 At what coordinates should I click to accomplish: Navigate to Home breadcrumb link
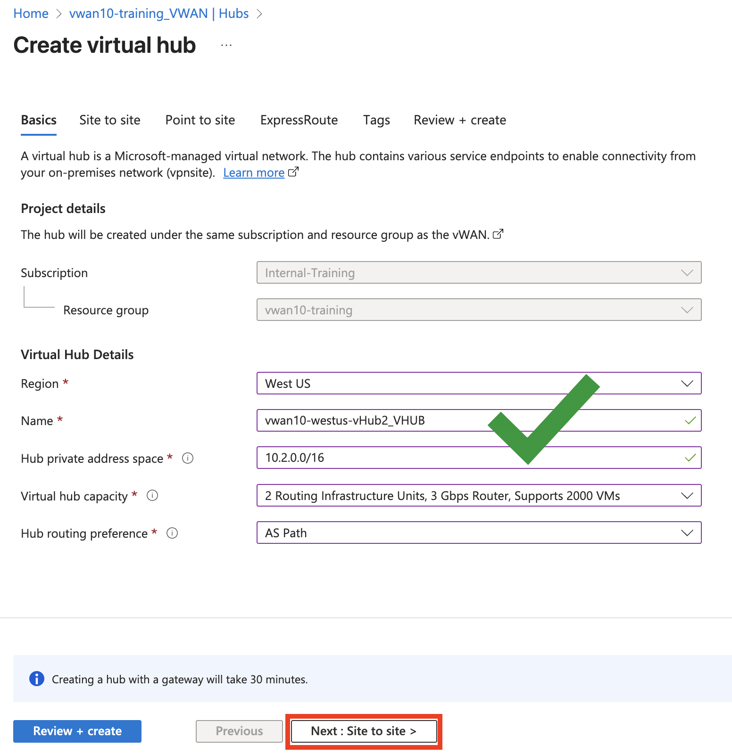[x=31, y=14]
